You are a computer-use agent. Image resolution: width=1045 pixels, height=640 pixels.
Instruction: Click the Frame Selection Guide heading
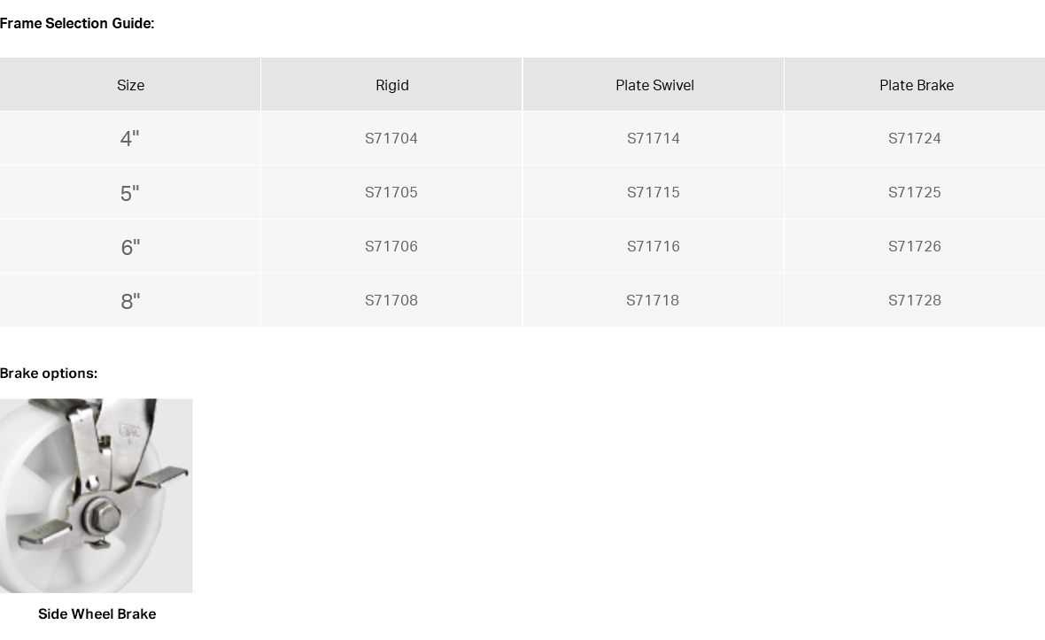[x=77, y=23]
